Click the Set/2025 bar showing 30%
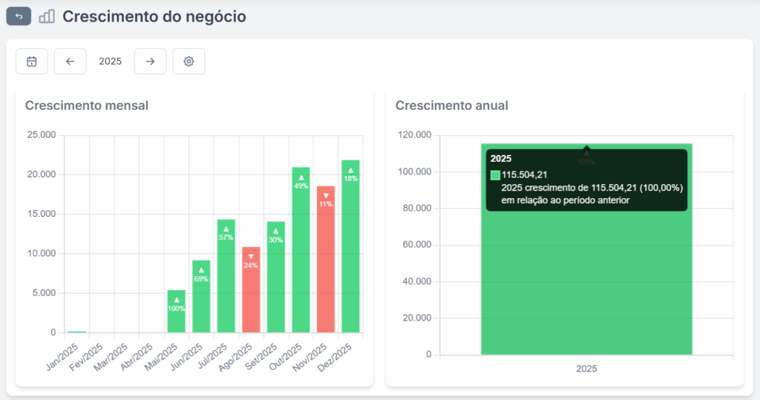Viewport: 760px width, 400px height. point(276,277)
